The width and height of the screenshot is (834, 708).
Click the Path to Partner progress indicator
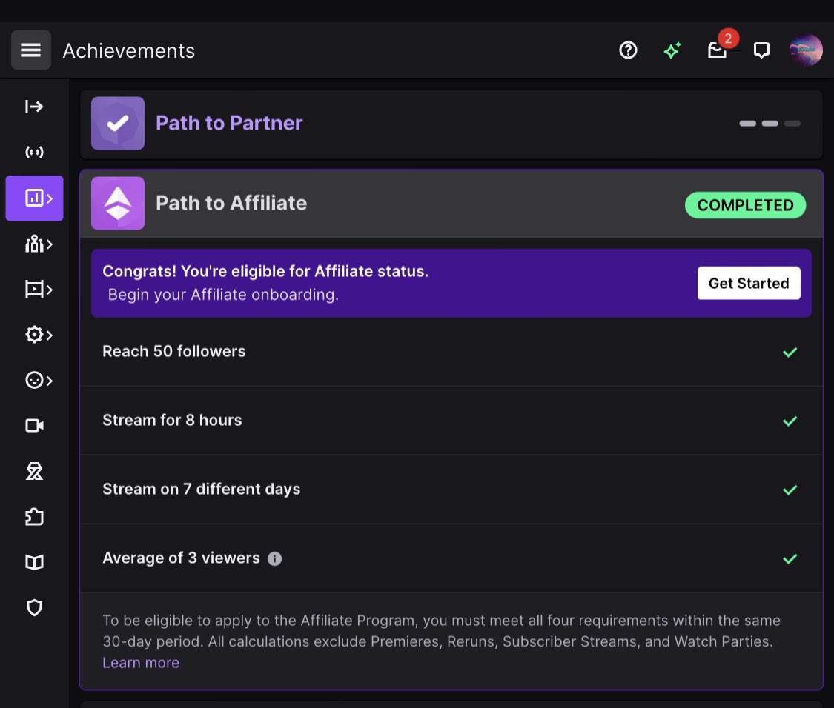(770, 124)
